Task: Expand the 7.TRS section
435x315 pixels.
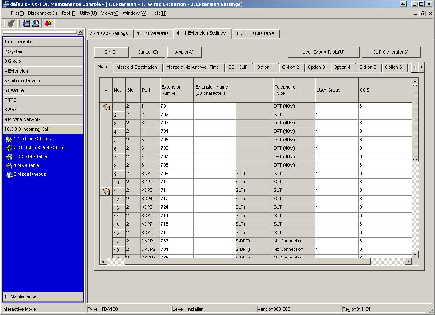Action: (x=43, y=100)
